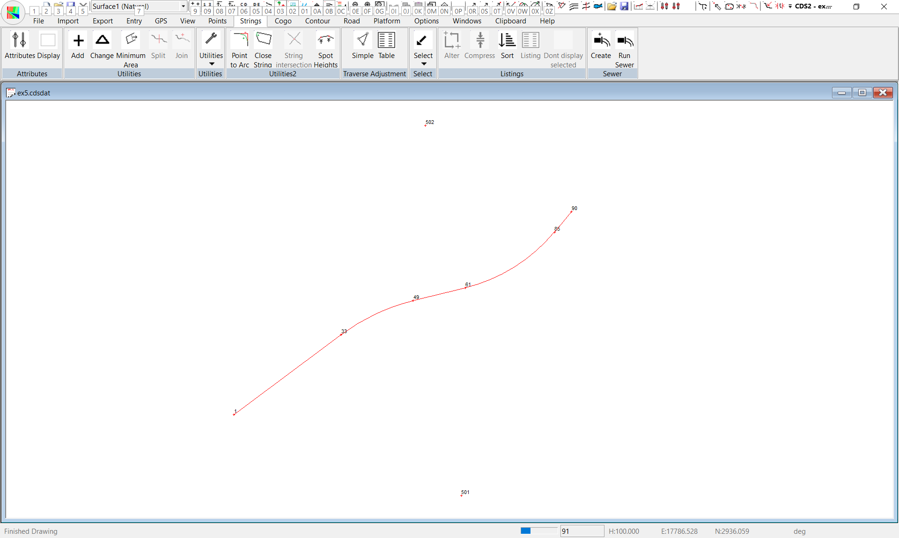Click the Attributes sliders icon
899x538 pixels.
tap(19, 40)
